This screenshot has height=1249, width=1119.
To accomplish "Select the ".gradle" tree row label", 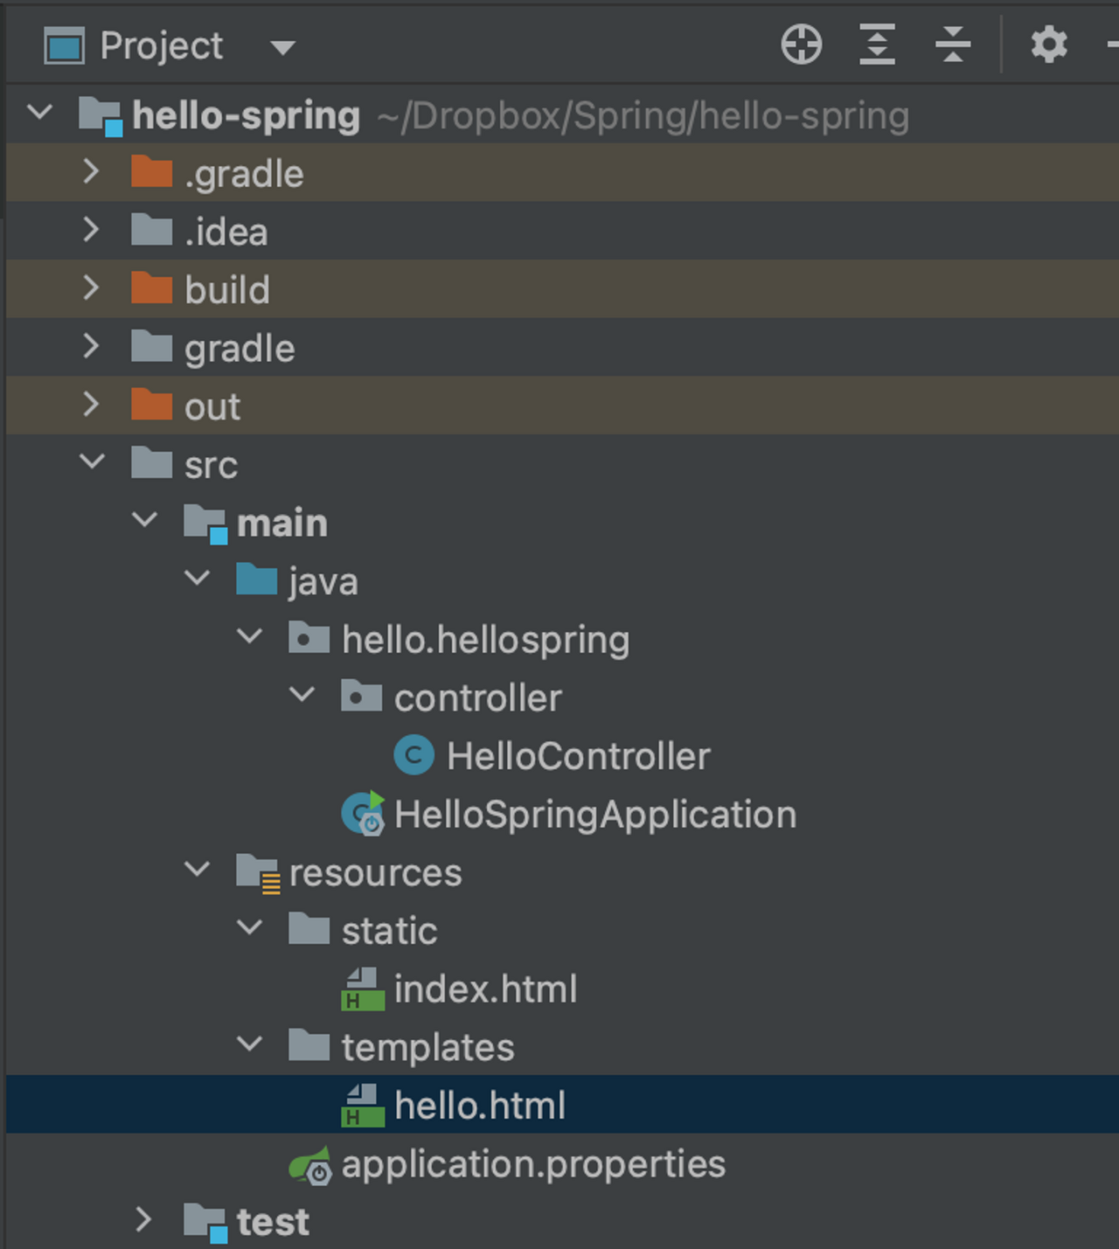I will coord(244,174).
